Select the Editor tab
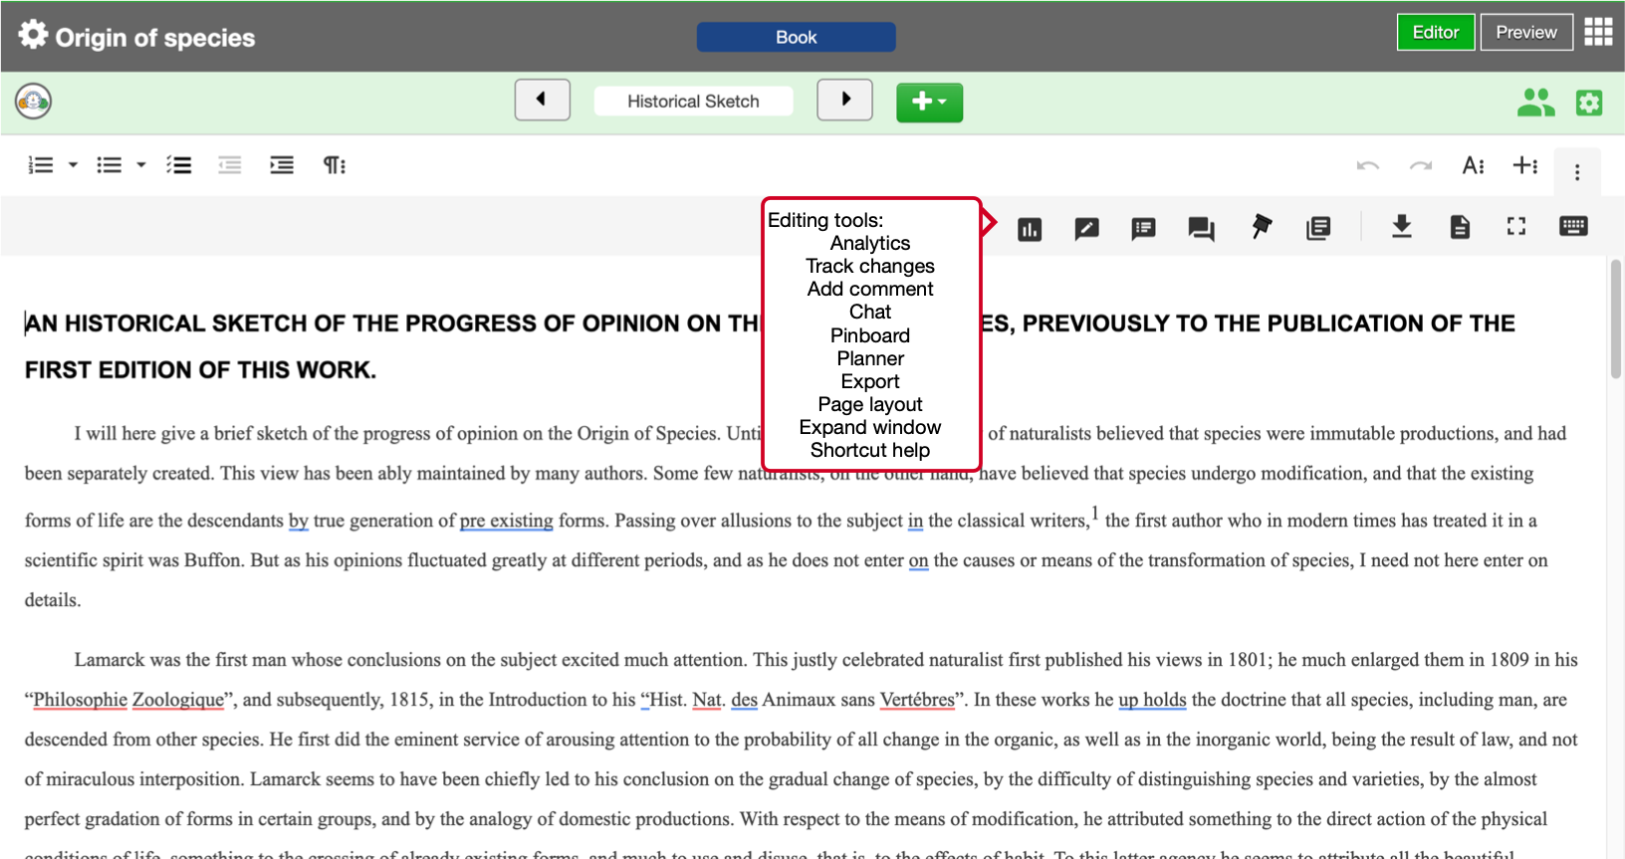Image resolution: width=1625 pixels, height=859 pixels. coord(1435,32)
